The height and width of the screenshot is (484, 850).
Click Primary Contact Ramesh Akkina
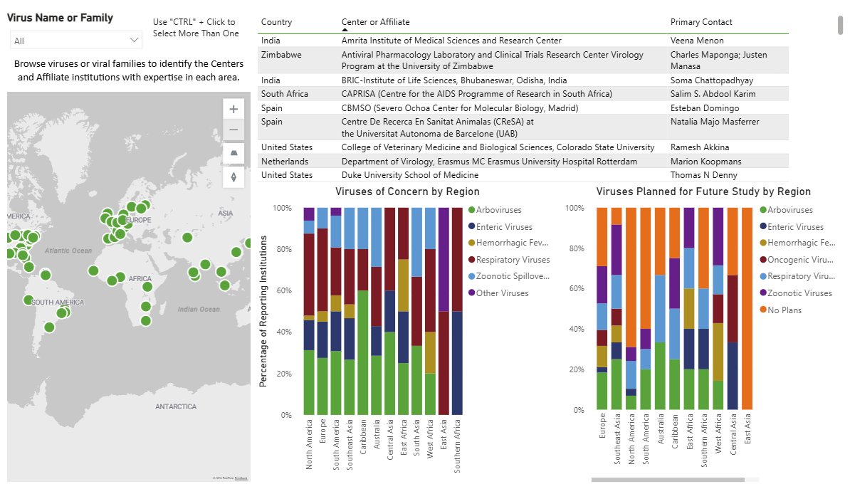(x=699, y=147)
